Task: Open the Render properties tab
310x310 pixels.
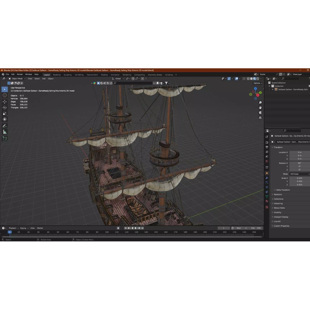Action: click(267, 142)
